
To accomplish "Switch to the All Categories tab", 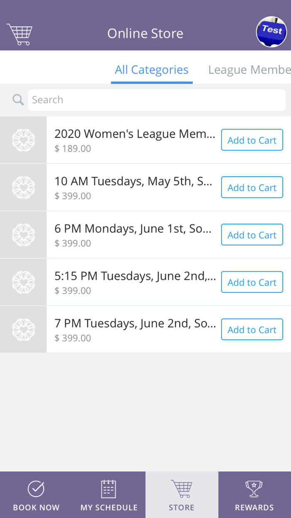I will [x=151, y=70].
